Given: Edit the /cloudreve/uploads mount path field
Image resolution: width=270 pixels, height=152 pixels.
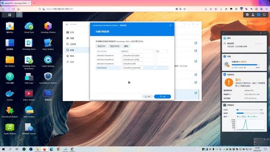Looking at the screenshot, I should 132,68.
